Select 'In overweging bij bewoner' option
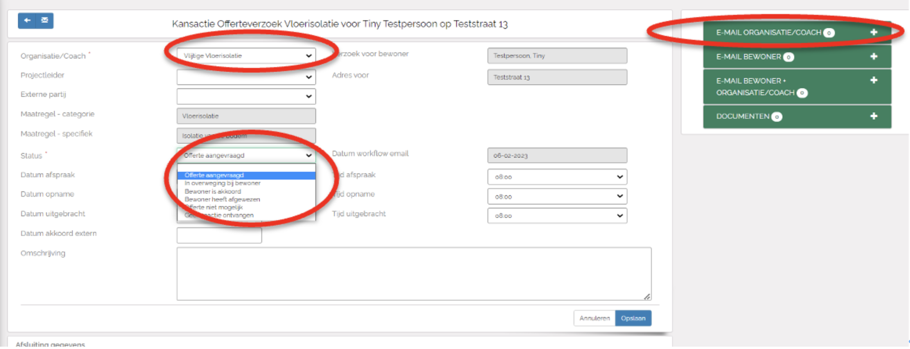Image resolution: width=910 pixels, height=349 pixels. 222,183
